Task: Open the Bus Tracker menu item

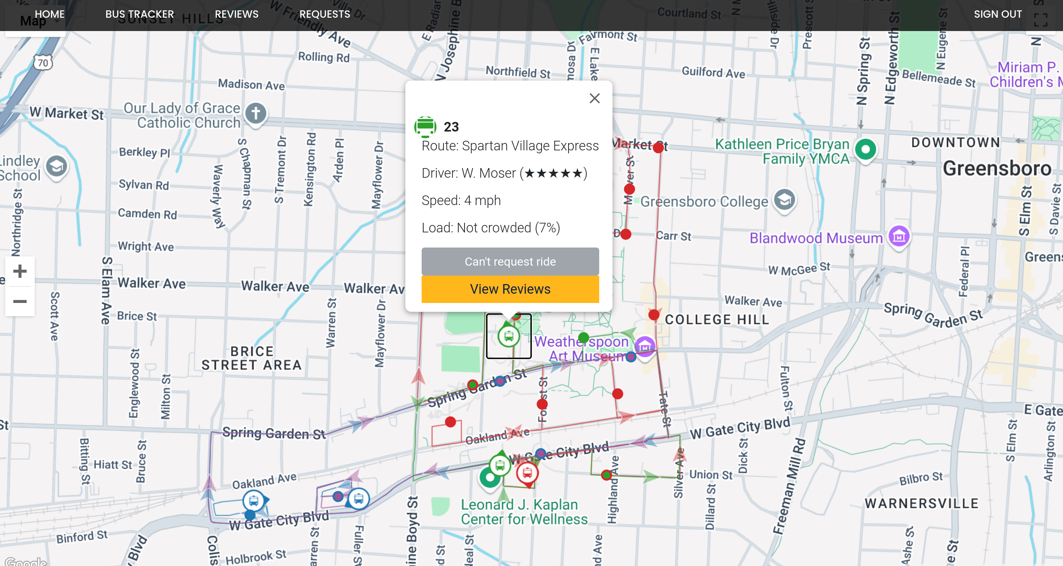Action: [x=139, y=14]
